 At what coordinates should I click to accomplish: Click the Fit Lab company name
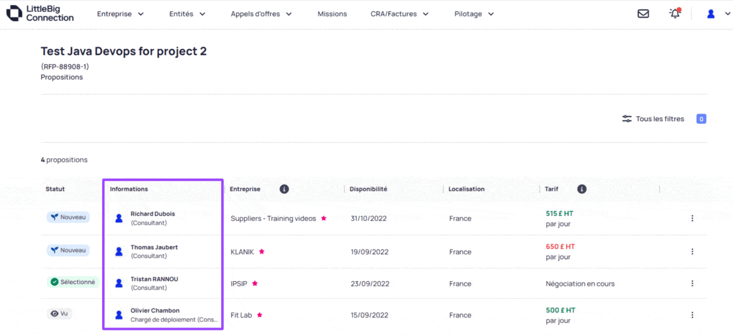[x=241, y=315]
